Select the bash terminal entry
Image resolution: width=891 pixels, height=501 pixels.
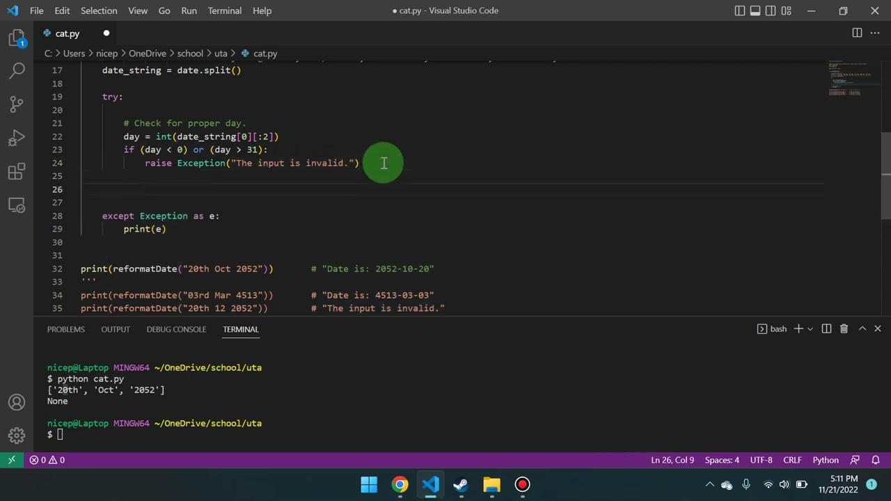(x=771, y=328)
